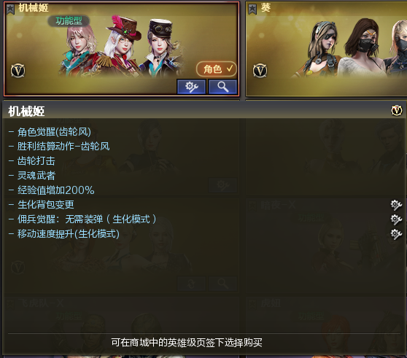407x358 pixels.
Task: Click the bookmark star icon beside 机械姬
Action: (x=10, y=9)
